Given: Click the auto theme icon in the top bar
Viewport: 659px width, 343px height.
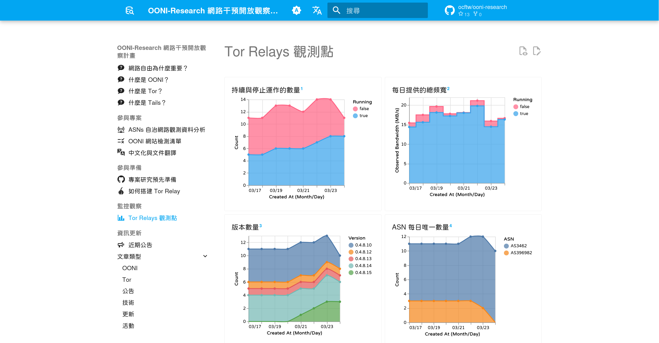Looking at the screenshot, I should pyautogui.click(x=297, y=10).
